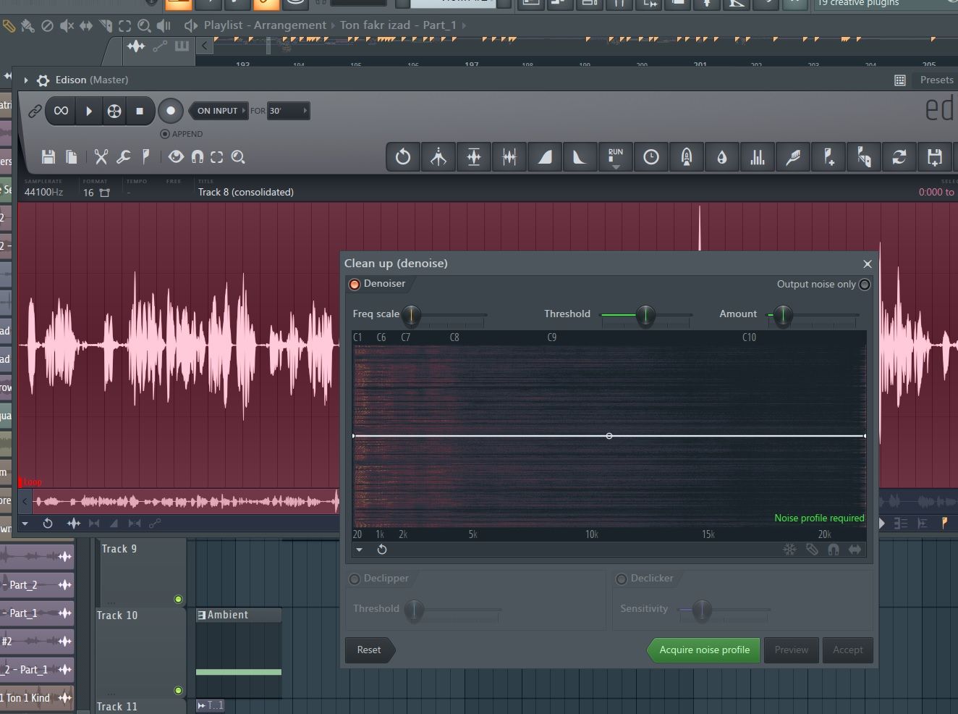
Task: Open Edison scissors tools menu
Action: tap(101, 156)
